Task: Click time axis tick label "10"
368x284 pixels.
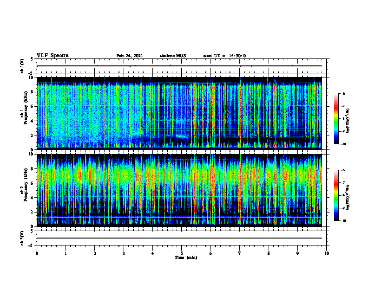Action: (327, 253)
